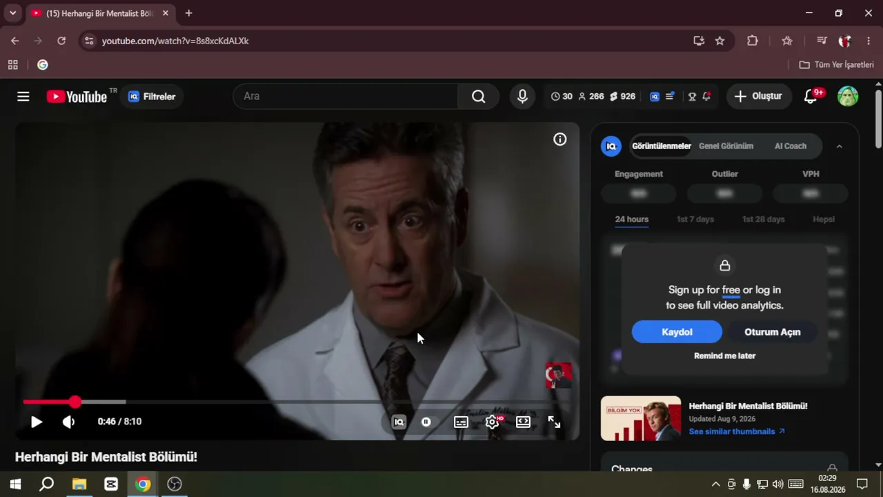This screenshot has width=883, height=497.
Task: Open the YouTube account avatar menu
Action: [x=848, y=96]
